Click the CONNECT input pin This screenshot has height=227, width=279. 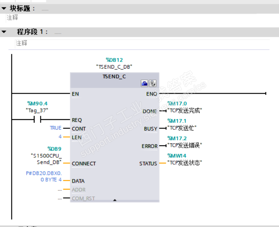[84, 164]
